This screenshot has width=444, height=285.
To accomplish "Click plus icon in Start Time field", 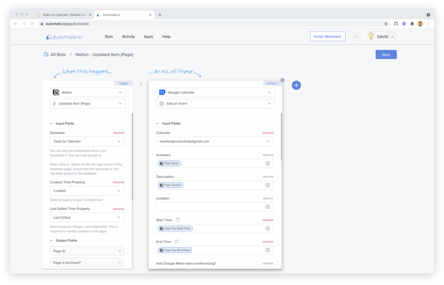I will [267, 228].
